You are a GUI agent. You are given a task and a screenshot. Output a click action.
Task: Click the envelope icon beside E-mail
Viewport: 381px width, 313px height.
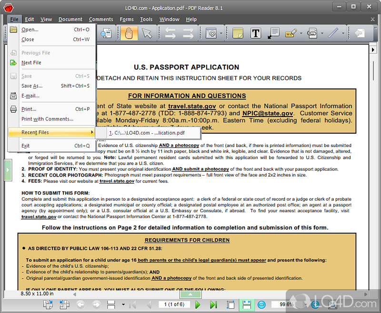[13, 96]
